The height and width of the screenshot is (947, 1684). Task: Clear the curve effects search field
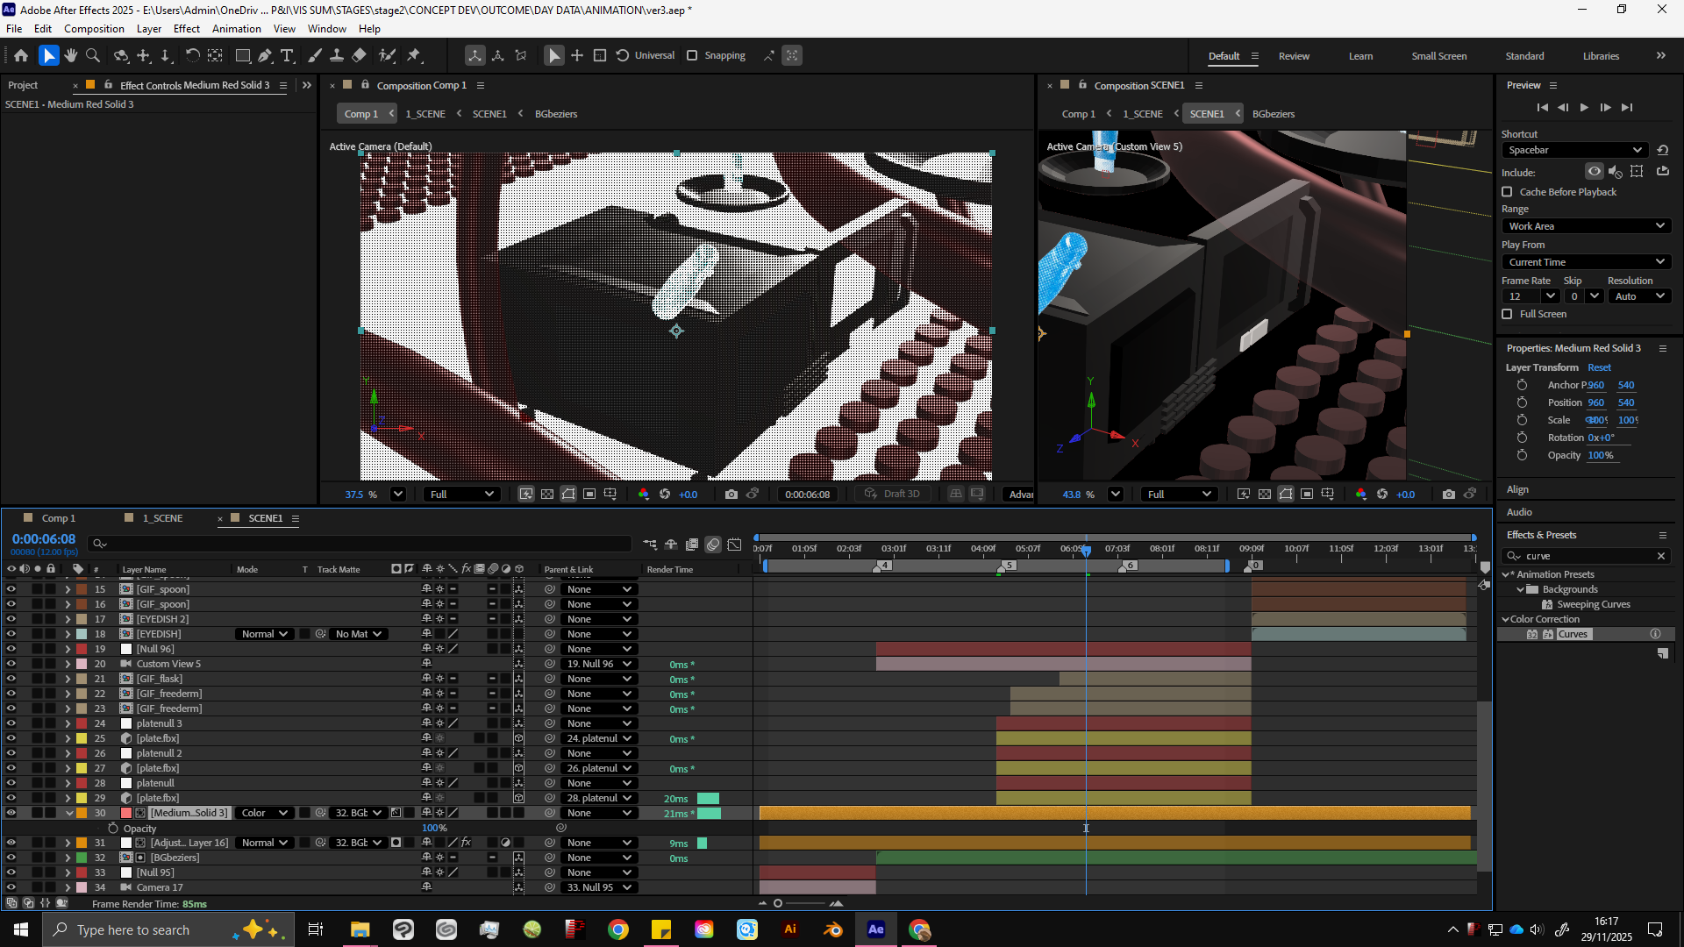[1660, 556]
